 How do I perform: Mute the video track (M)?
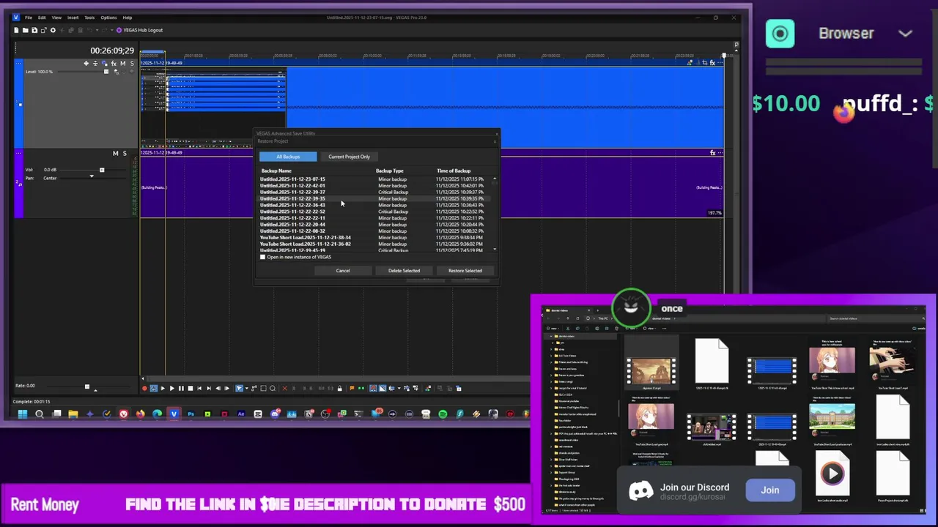[x=122, y=64]
